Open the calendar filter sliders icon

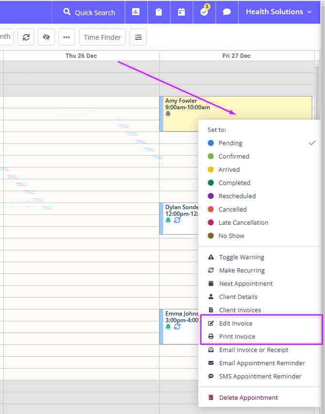(x=138, y=37)
